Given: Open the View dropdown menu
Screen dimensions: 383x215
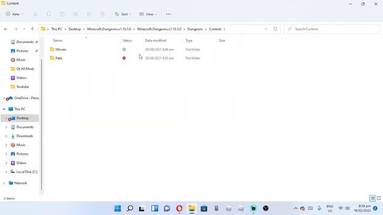Looking at the screenshot, I should pos(148,14).
